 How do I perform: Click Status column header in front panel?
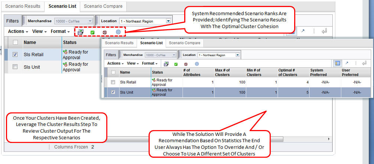point(167,72)
